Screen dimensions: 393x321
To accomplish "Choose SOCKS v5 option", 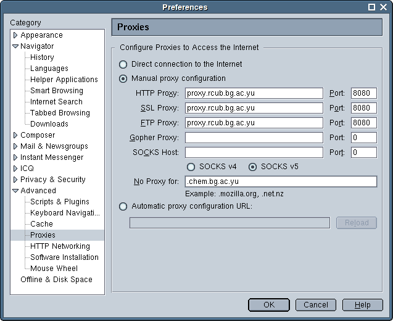I will [x=252, y=167].
